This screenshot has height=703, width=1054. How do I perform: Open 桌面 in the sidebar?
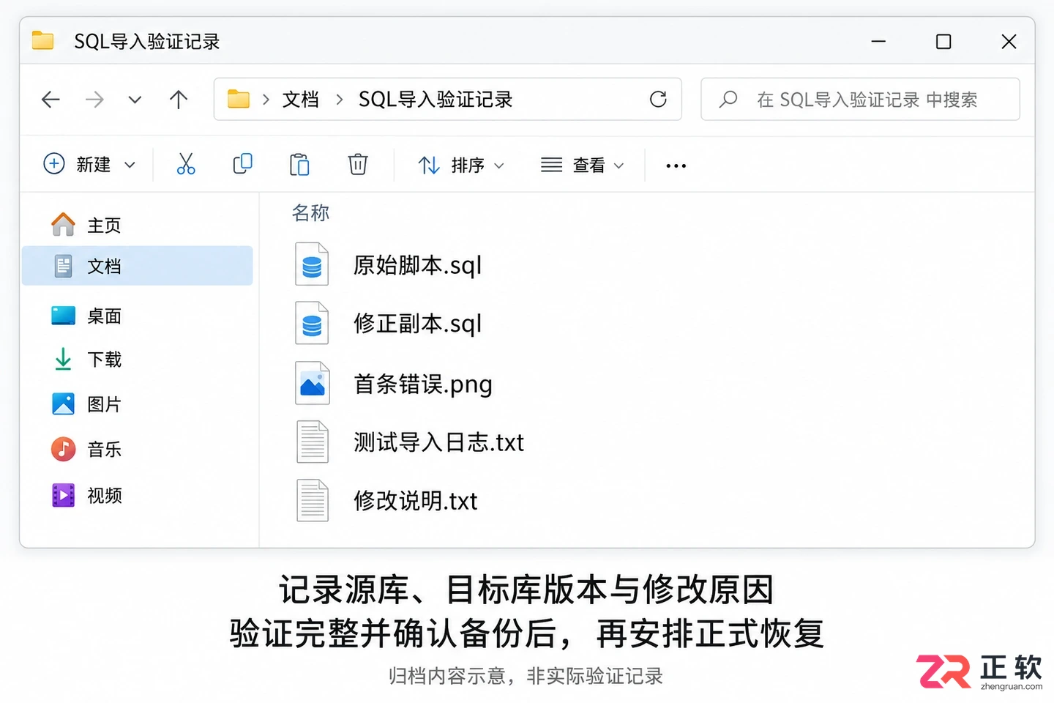138,316
